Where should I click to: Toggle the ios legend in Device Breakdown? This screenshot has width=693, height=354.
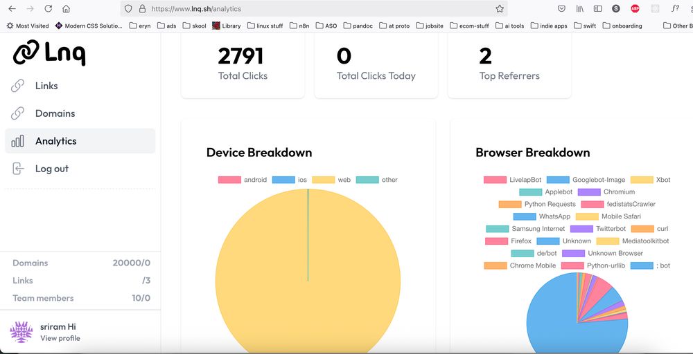coord(290,180)
